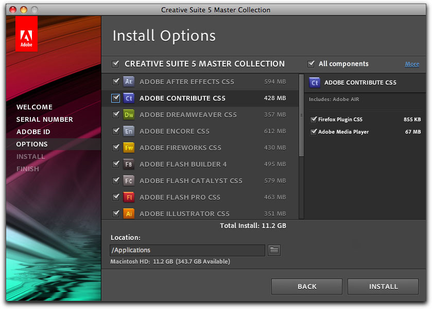The height and width of the screenshot is (309, 432).
Task: Uncheck Creative Suite 5 Master Collection checkbox
Action: click(115, 64)
